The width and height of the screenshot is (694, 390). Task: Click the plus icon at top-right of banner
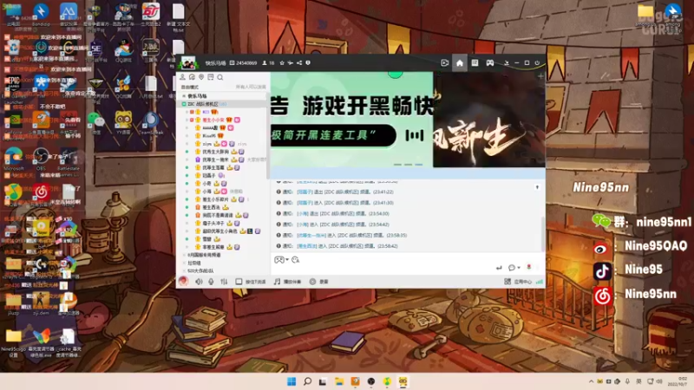click(x=540, y=76)
